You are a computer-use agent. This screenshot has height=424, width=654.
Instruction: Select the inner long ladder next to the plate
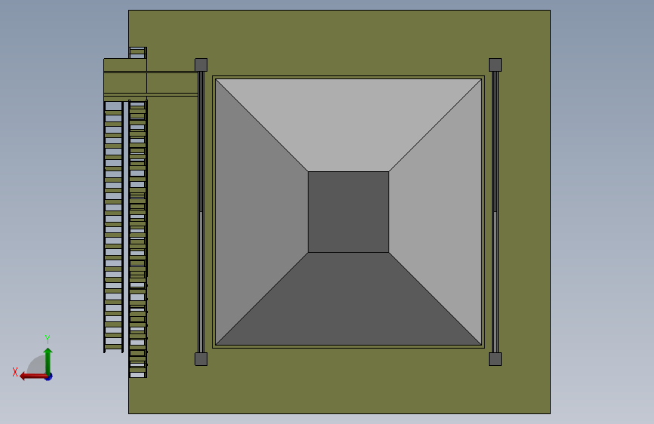(137, 238)
